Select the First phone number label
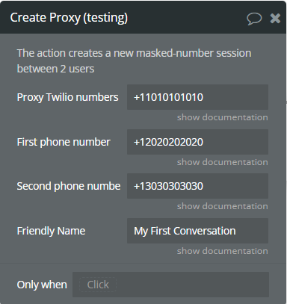The width and height of the screenshot is (287, 304). pyautogui.click(x=64, y=142)
